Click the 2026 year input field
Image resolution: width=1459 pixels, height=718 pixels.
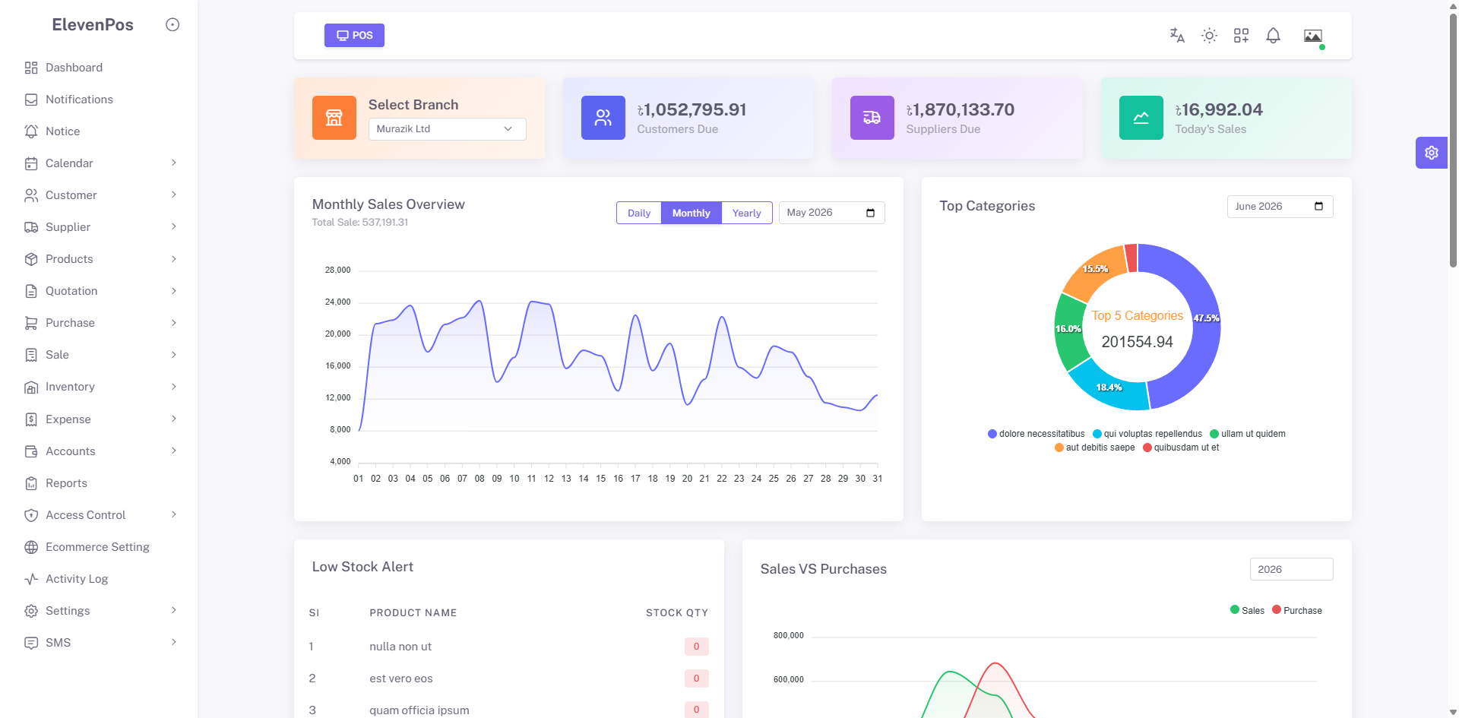click(1291, 569)
